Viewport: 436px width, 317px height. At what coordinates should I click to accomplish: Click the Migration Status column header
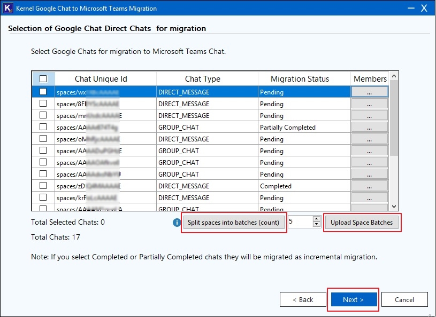pyautogui.click(x=304, y=79)
